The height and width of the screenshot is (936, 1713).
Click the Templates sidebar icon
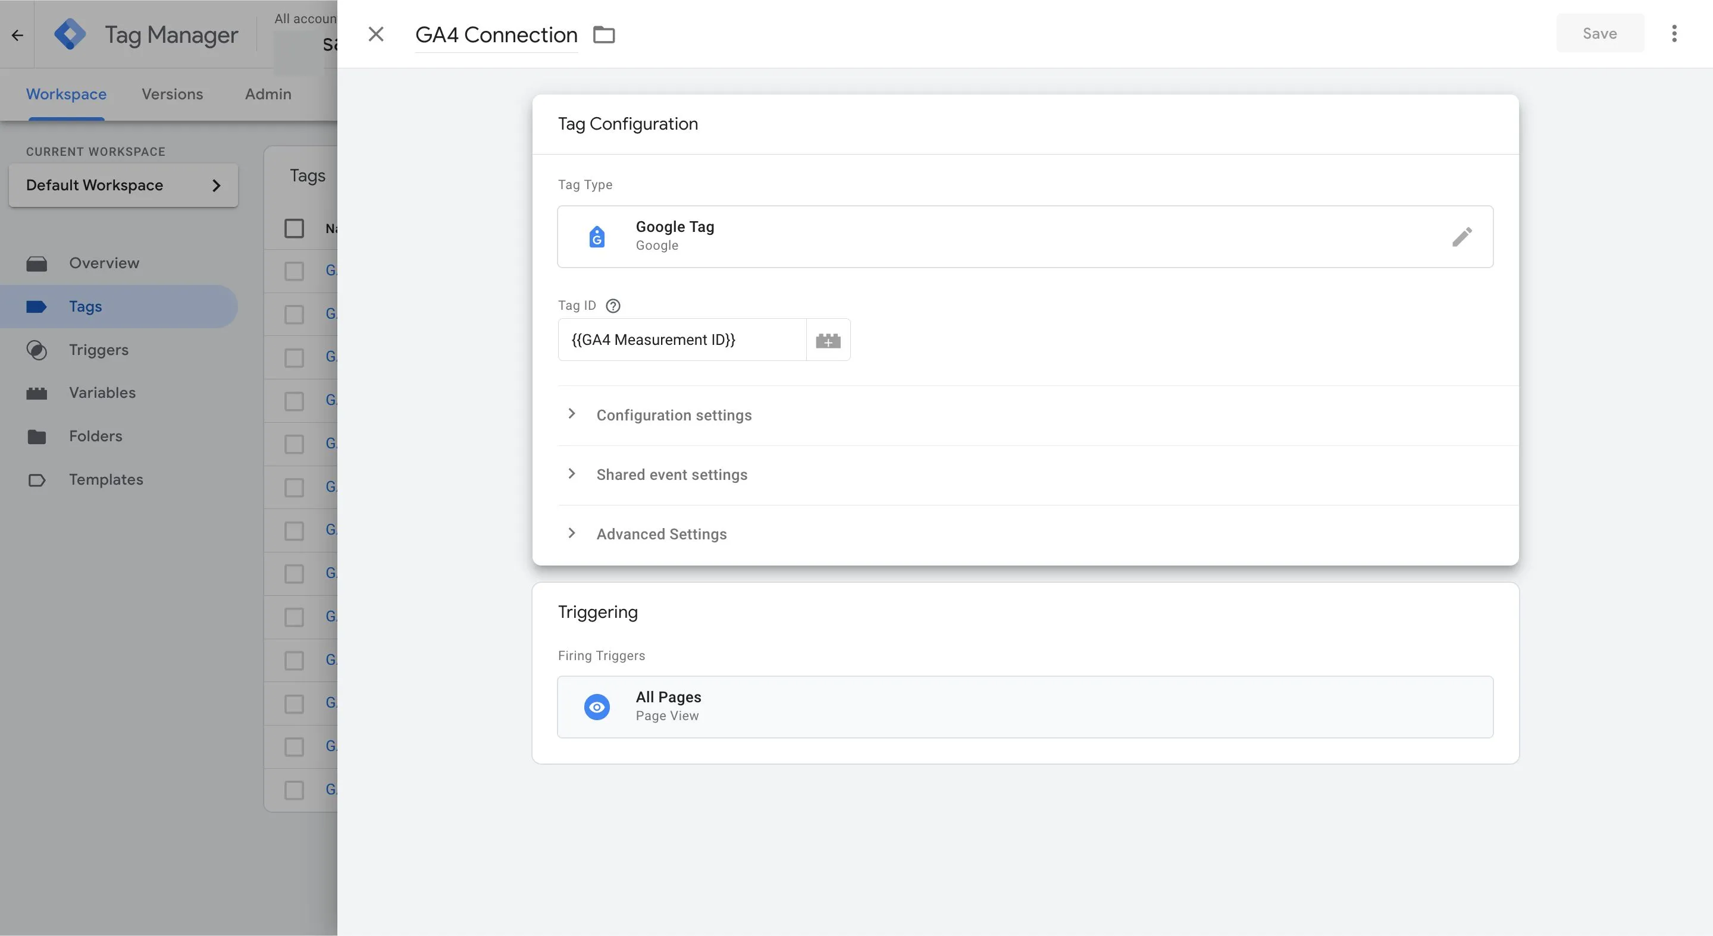coord(36,480)
